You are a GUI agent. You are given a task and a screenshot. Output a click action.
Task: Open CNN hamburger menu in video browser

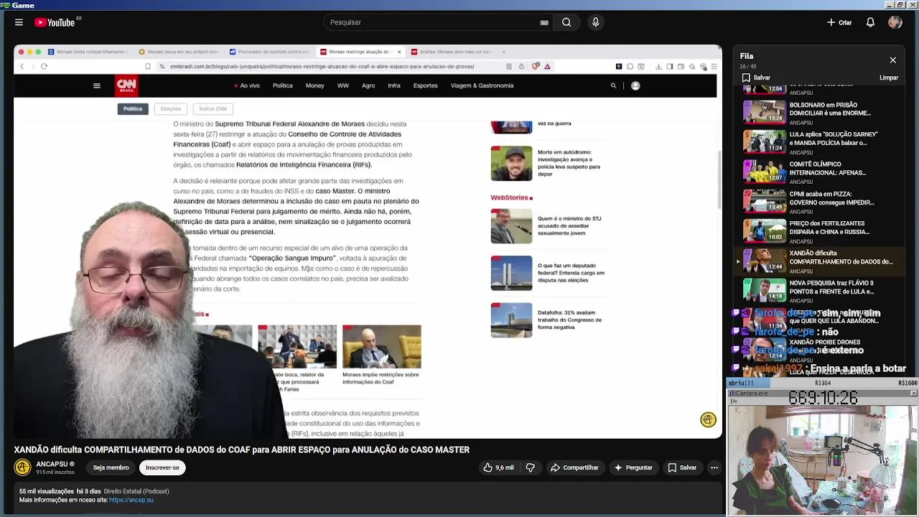click(96, 85)
